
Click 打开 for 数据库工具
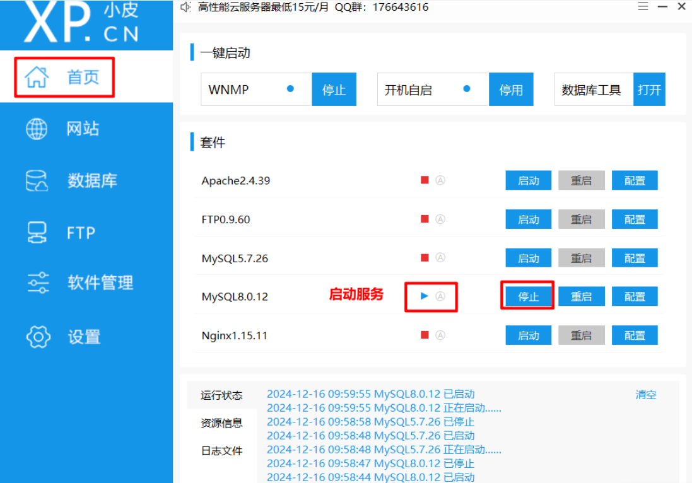tap(649, 90)
